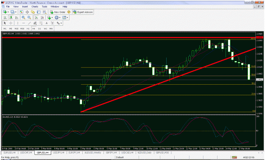The image size is (265, 160).
Task: Open the Arrows objects icon
Action: click(x=58, y=23)
